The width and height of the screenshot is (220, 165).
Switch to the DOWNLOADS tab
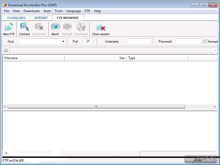tap(16, 18)
